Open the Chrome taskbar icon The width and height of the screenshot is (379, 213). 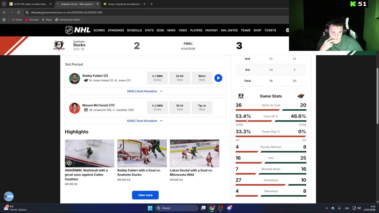click(x=212, y=208)
